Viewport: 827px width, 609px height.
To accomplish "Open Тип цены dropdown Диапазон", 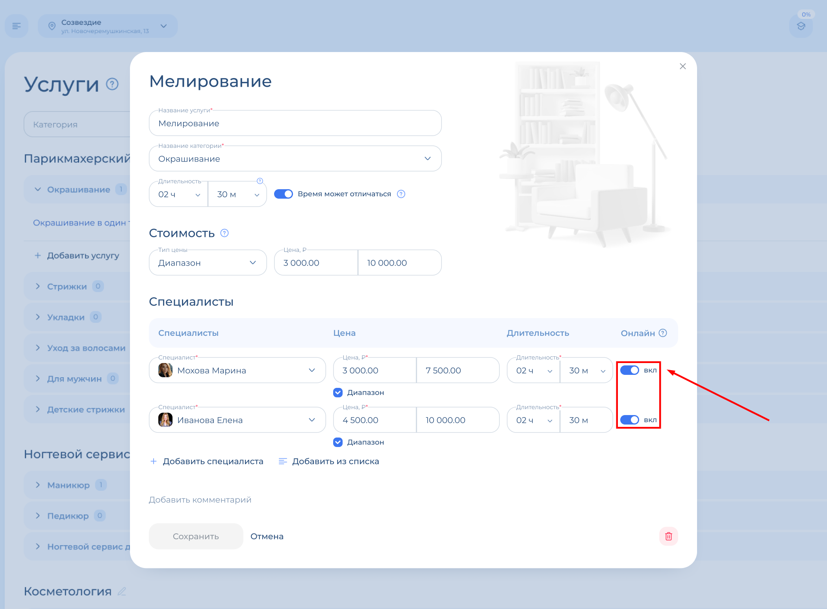I will [x=208, y=263].
